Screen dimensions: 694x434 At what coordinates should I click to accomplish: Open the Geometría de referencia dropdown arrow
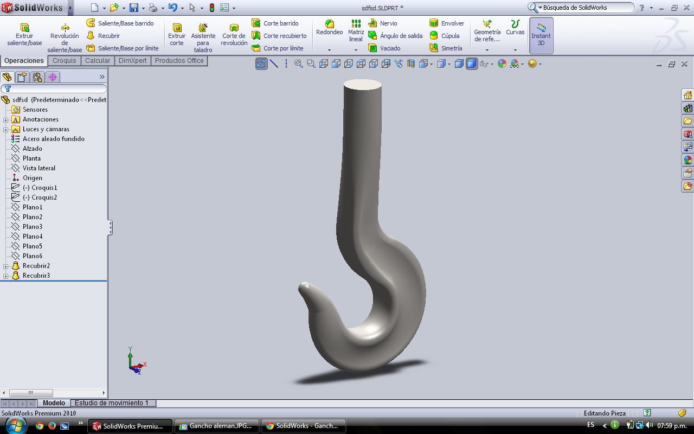[x=487, y=50]
